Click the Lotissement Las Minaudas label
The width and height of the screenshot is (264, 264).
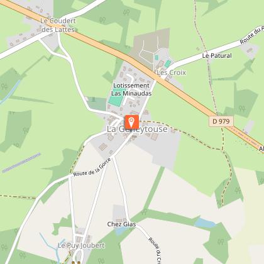(131, 89)
